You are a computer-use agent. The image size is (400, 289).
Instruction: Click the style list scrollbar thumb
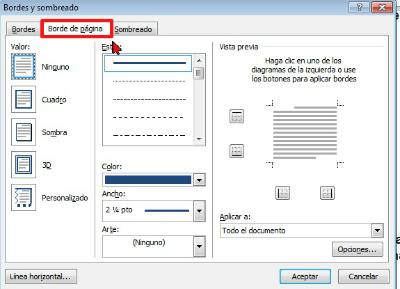coord(199,73)
